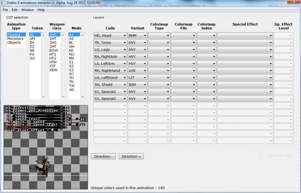301x193 pixels.
Task: Select weapon class 1HS
Action: pos(55,35)
